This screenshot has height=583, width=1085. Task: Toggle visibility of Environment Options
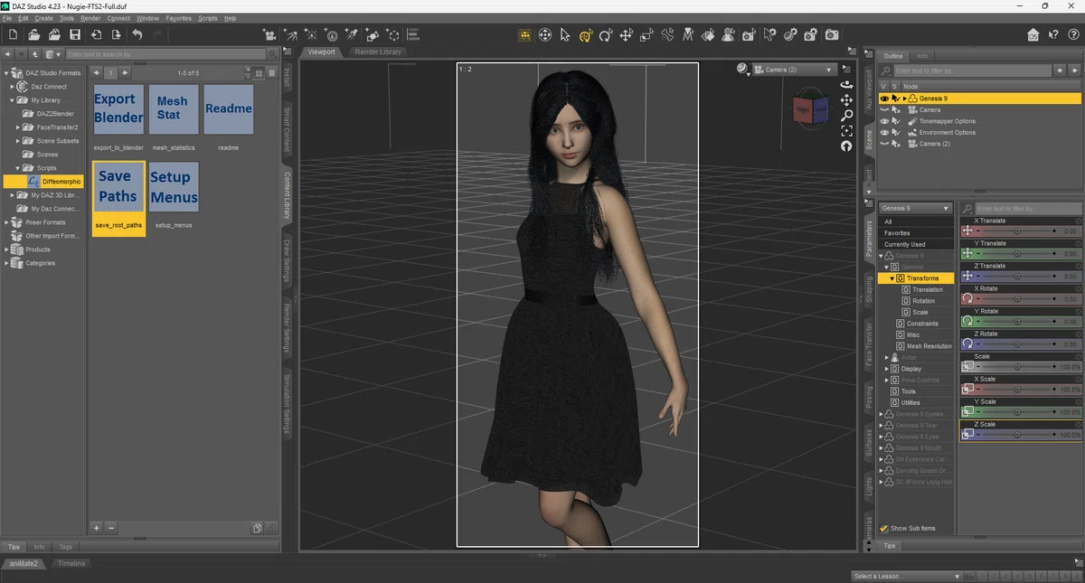884,132
